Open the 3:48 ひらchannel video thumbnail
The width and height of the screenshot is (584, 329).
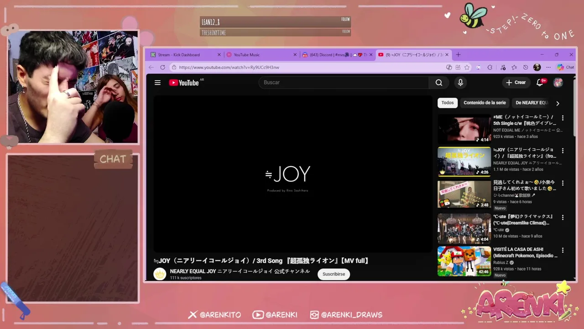click(x=464, y=194)
